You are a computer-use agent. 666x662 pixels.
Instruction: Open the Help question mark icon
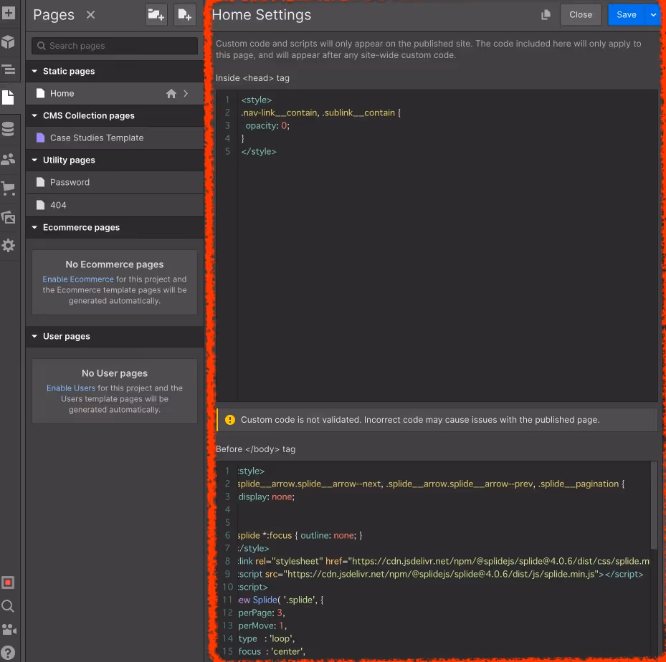point(8,653)
